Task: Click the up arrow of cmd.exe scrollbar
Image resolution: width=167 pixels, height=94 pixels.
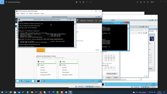Action: (x=75, y=22)
